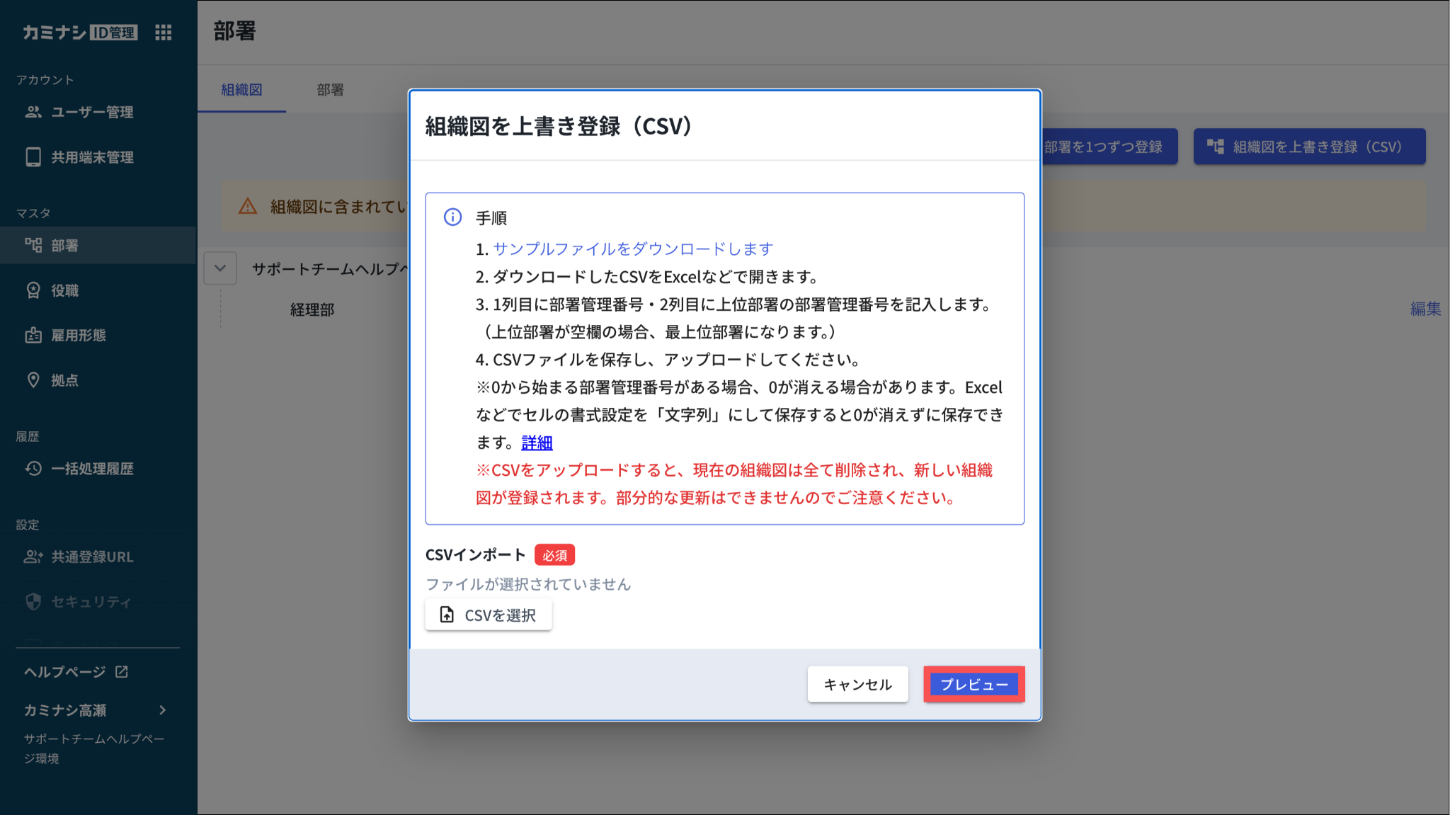Open the 詳細 hyperlink

tap(537, 443)
